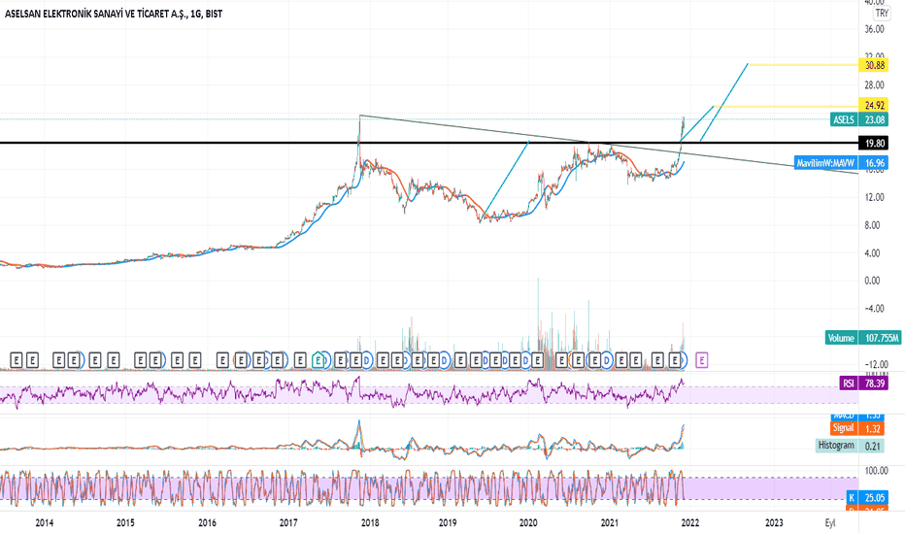Viewport: 905px width, 534px height.
Task: Click the 2015 label on time axis
Action: click(x=126, y=523)
